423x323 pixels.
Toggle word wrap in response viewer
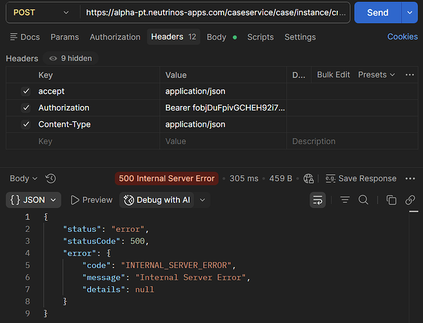pyautogui.click(x=317, y=200)
